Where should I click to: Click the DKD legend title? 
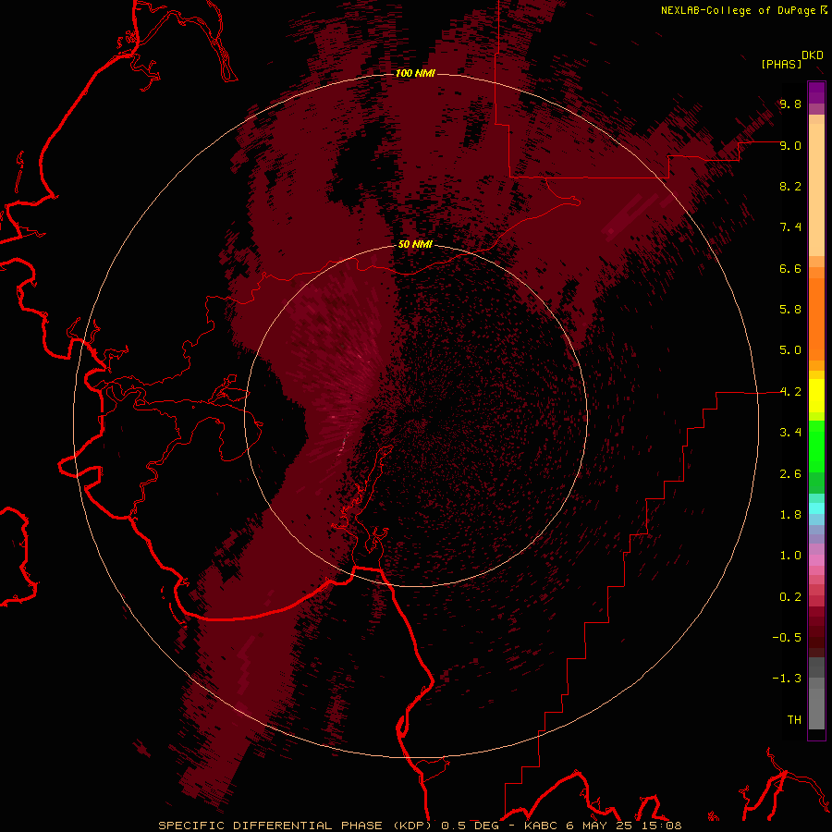pos(812,55)
